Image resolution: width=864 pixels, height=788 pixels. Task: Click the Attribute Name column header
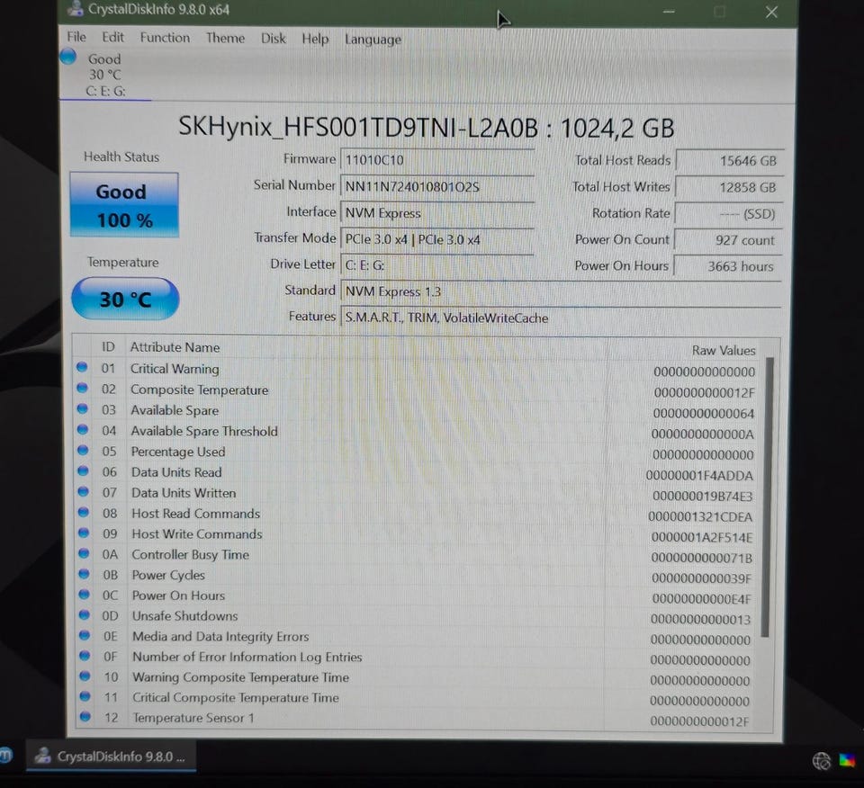[x=175, y=347]
